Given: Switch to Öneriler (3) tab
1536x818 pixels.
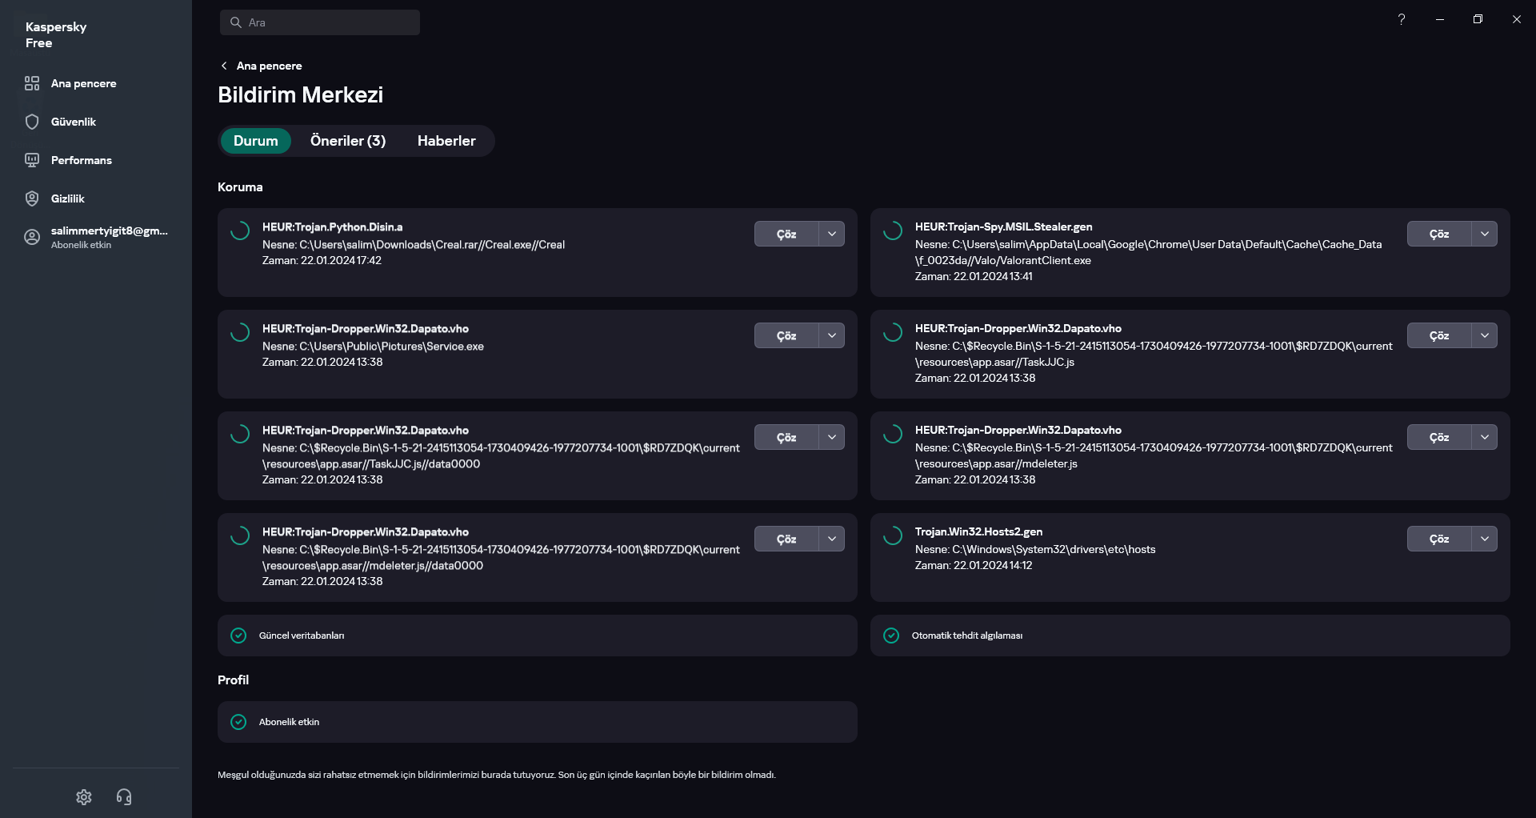Looking at the screenshot, I should [x=348, y=141].
